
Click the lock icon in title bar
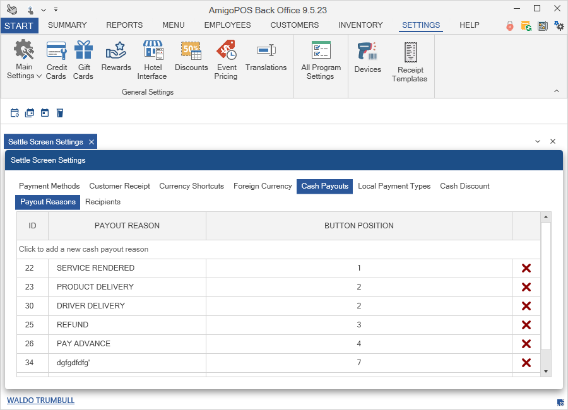point(509,26)
